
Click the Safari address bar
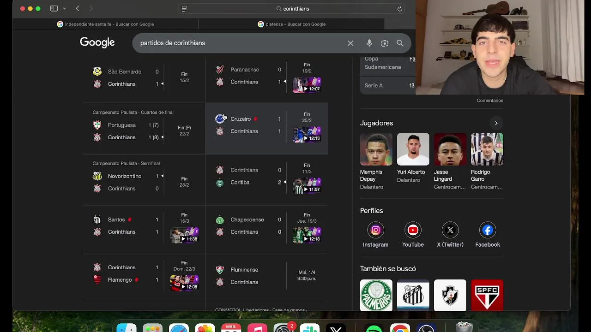pyautogui.click(x=292, y=8)
